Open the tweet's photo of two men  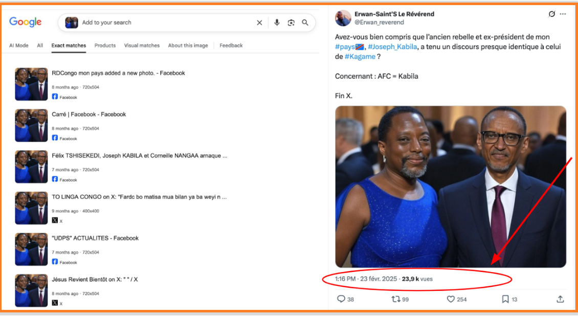point(450,187)
